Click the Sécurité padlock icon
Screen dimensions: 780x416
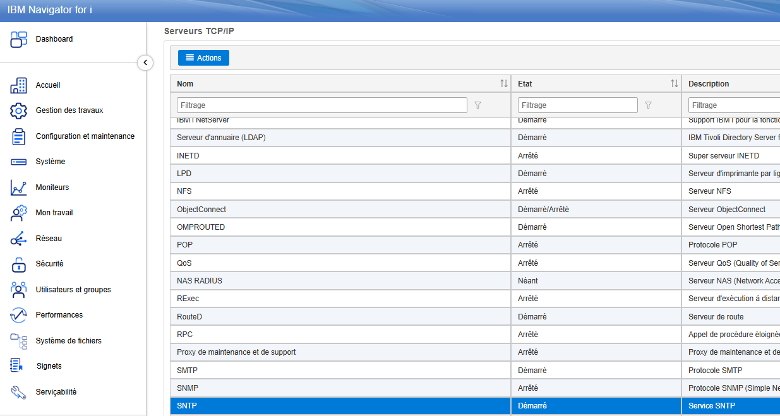(19, 264)
